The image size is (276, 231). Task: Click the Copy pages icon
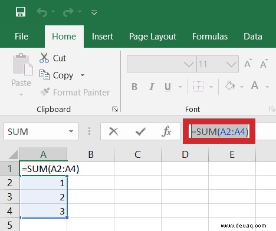[44, 75]
